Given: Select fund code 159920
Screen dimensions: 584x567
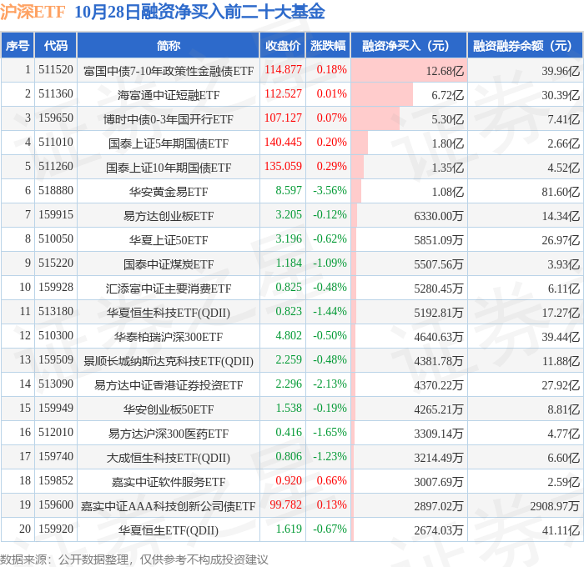Looking at the screenshot, I should 56,529.
